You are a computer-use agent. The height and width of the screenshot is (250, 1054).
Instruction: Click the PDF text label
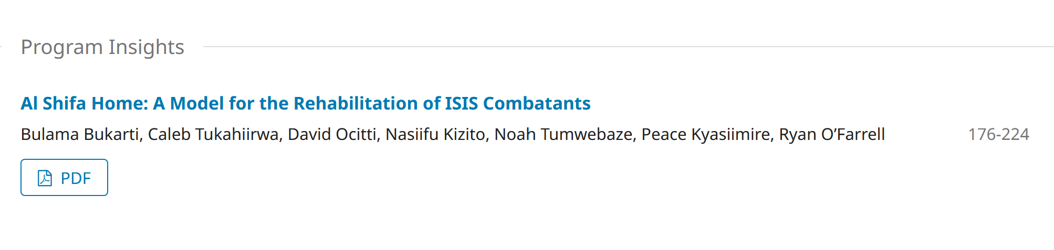click(x=76, y=179)
